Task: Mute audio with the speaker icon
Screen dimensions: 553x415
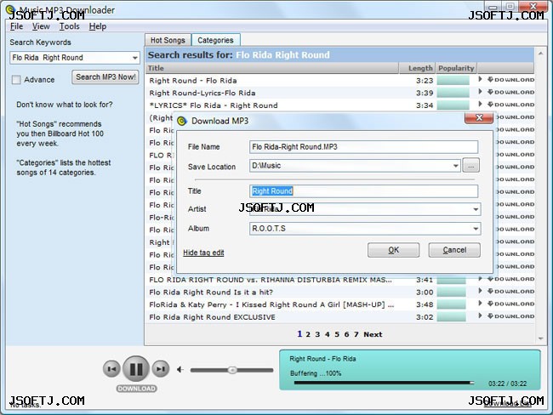Action: tap(180, 370)
